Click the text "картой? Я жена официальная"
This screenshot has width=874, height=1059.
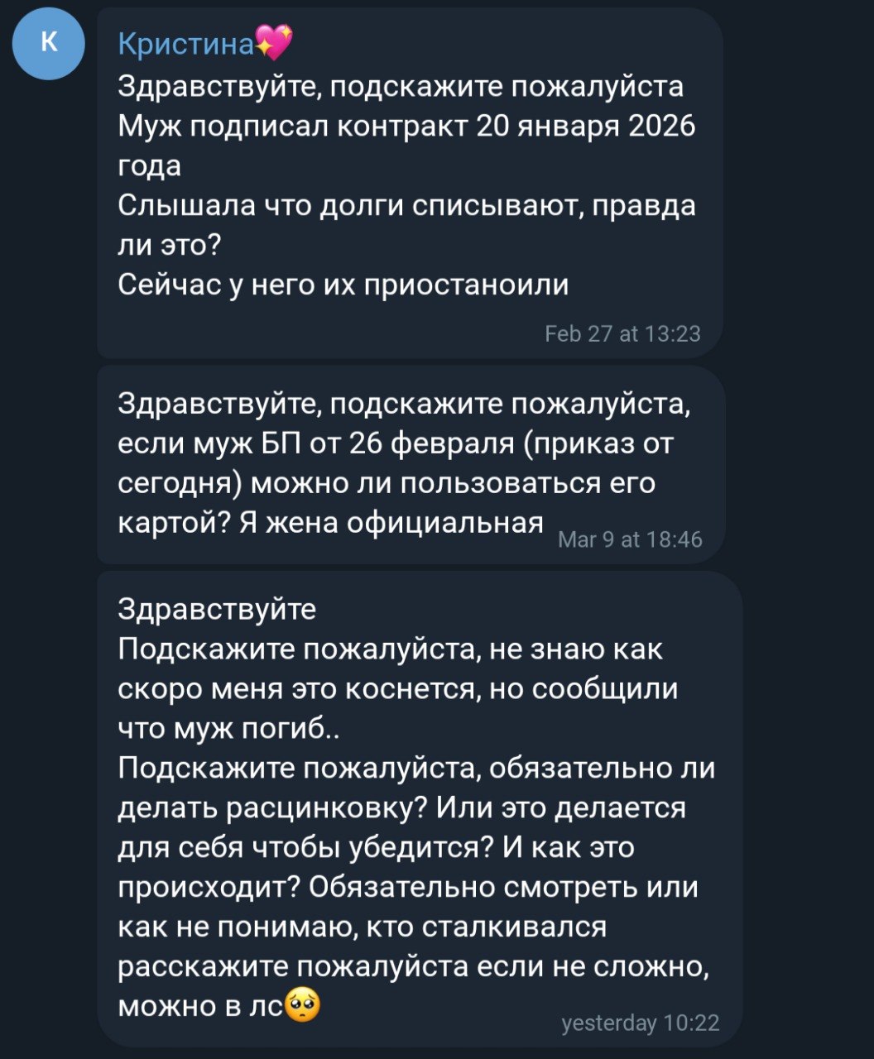[331, 522]
